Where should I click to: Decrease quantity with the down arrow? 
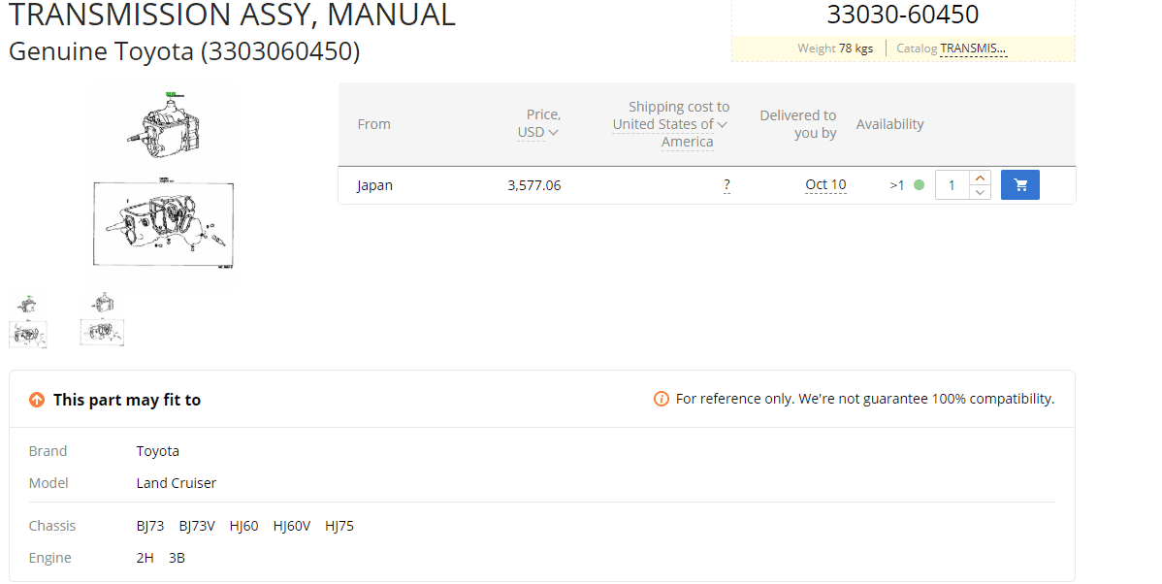(980, 192)
